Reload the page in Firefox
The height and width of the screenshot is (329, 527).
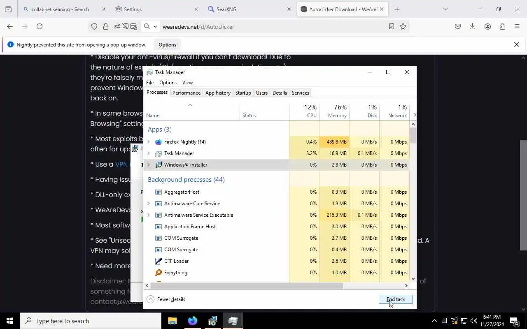(x=40, y=26)
